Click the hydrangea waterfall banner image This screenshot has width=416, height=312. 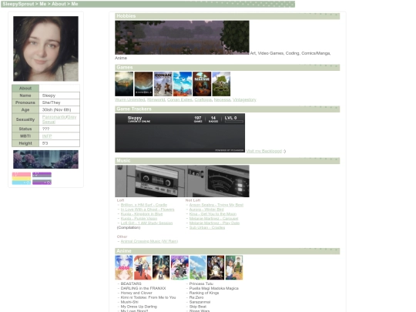tap(45, 159)
